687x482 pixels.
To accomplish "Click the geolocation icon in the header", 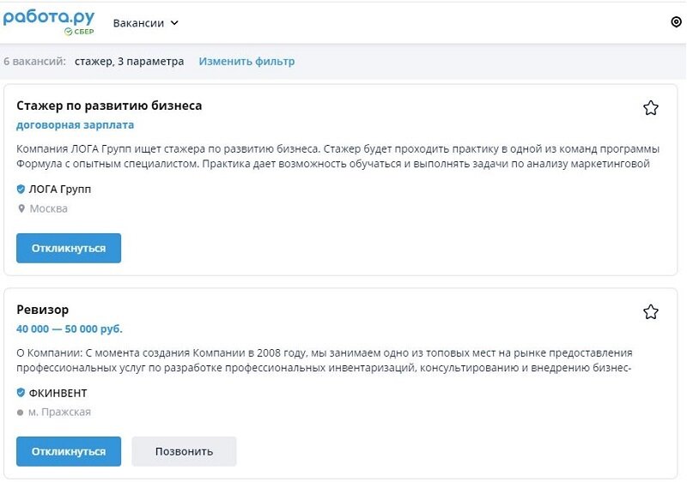I will (676, 22).
